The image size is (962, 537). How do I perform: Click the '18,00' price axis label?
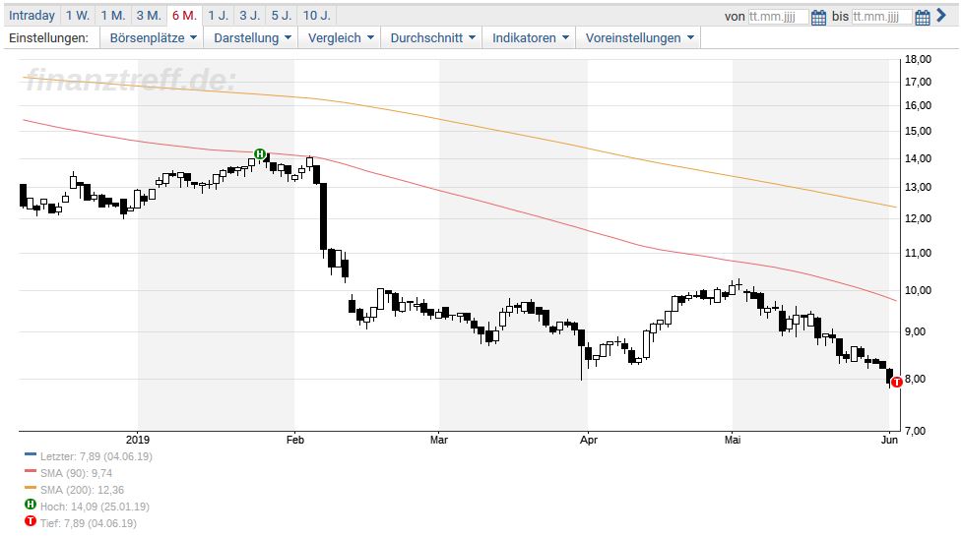pos(918,59)
